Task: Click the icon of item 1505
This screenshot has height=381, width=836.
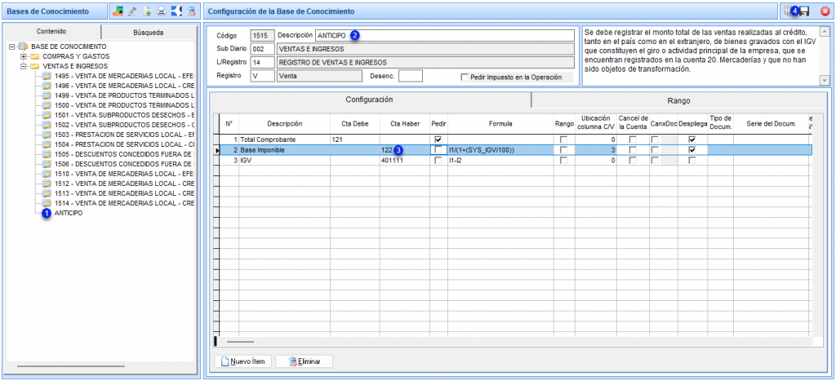Action: [x=47, y=154]
